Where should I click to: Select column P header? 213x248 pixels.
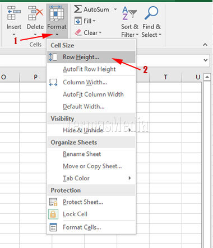[33, 77]
